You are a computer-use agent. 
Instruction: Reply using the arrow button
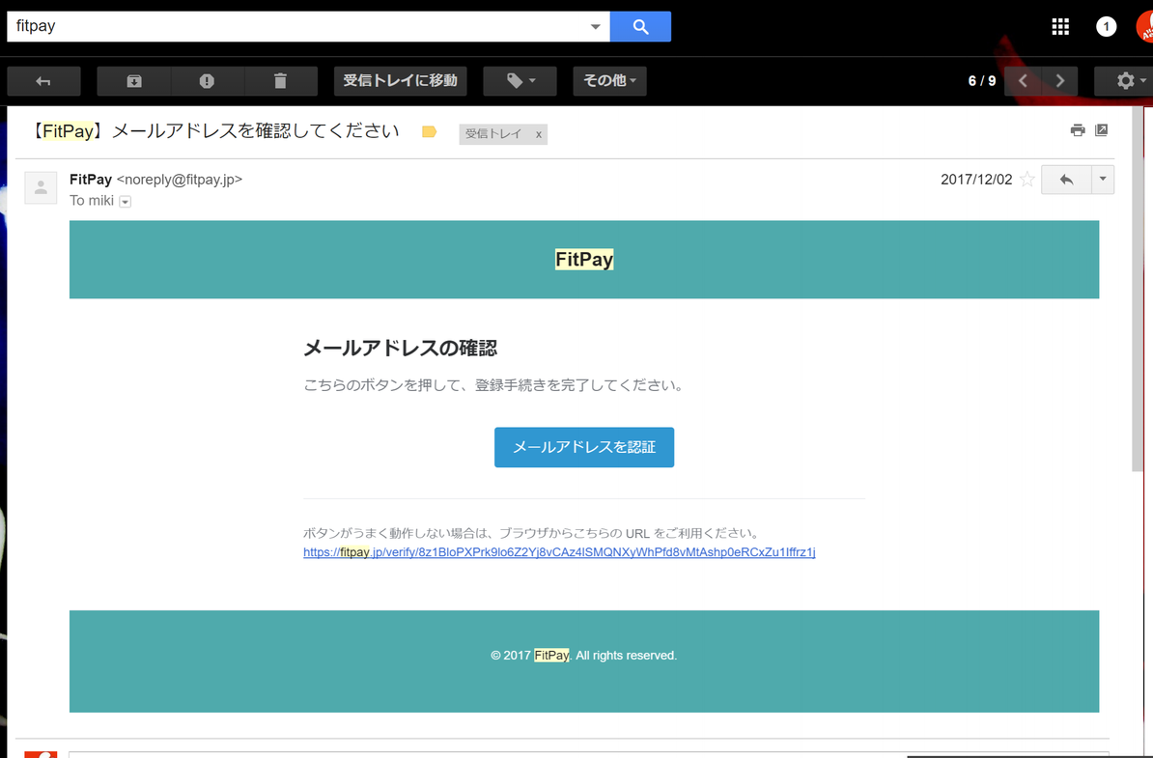[x=1066, y=180]
